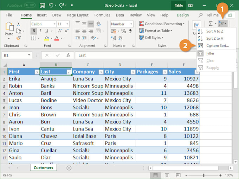Click the Name Box showing B1
Screen dimensions: 239x179
click(x=17, y=55)
